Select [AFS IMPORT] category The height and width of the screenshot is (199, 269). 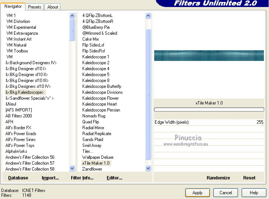coord(19,110)
